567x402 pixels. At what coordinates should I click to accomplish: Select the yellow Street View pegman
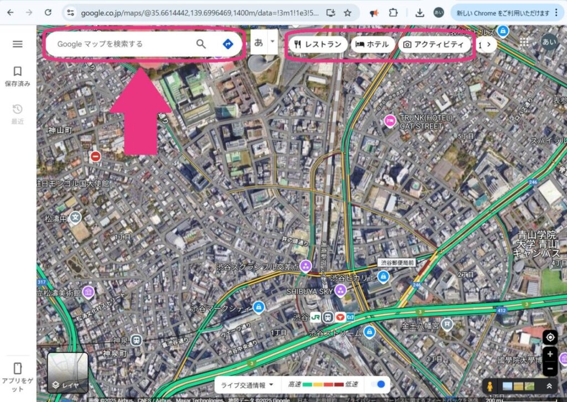click(490, 386)
